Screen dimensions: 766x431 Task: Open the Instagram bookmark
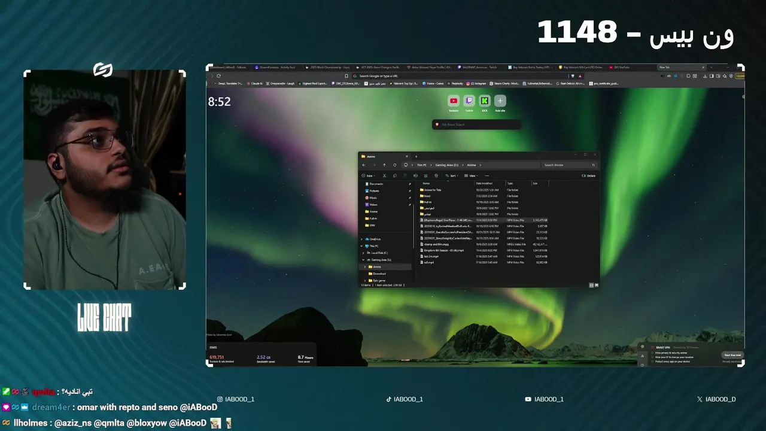477,83
